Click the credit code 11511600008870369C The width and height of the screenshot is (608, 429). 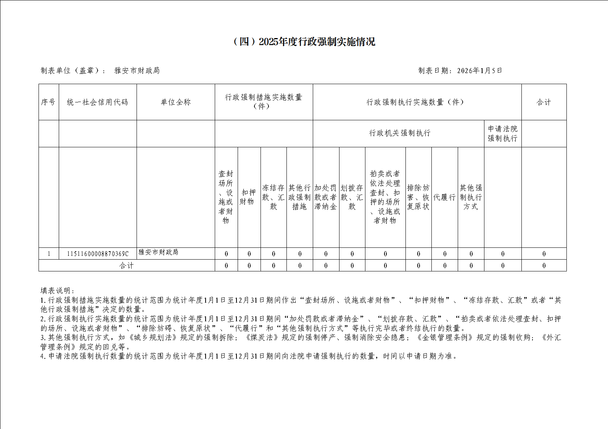point(98,254)
